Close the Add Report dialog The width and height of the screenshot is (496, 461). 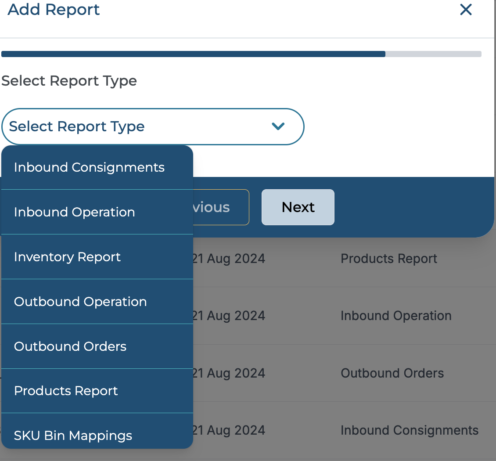coord(466,10)
